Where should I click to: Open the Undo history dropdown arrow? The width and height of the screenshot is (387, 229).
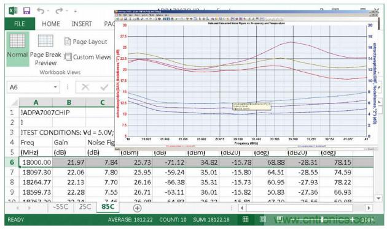pyautogui.click(x=48, y=11)
